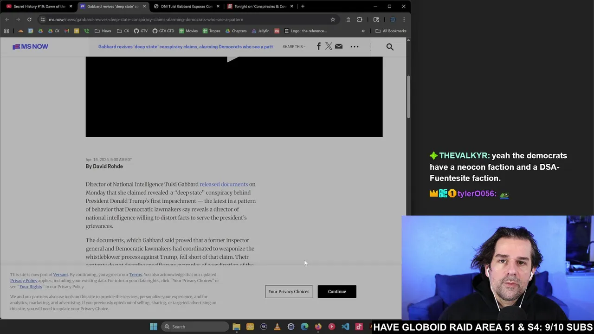
Task: Click the page vertical scrollbar thumb
Action: click(408, 96)
